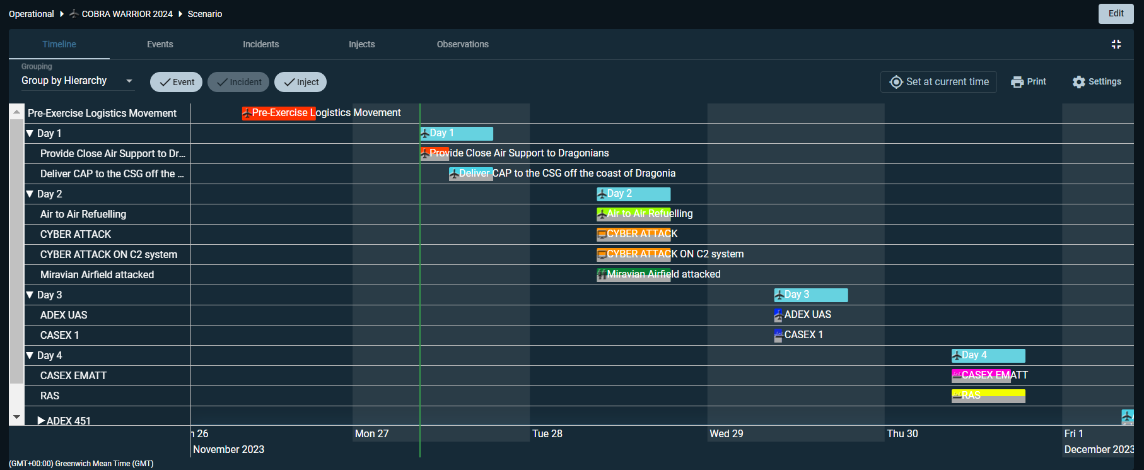
Task: Click the aircraft icon at the ADEX 451 row edge
Action: pyautogui.click(x=1127, y=416)
